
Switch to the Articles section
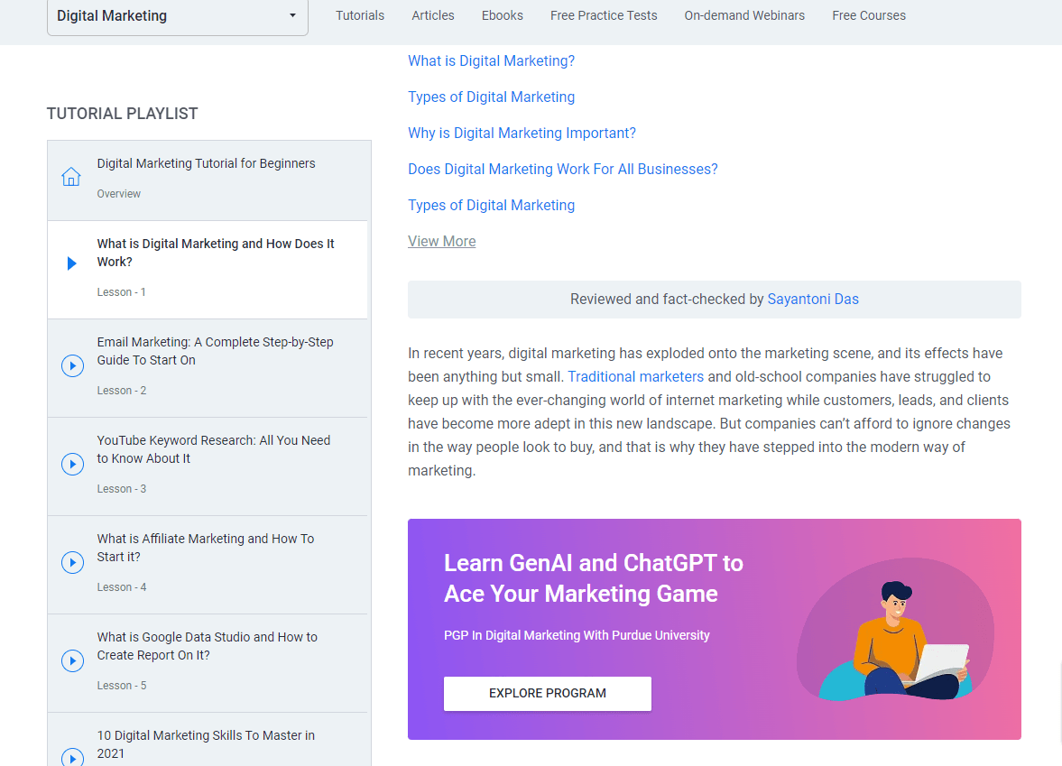tap(432, 15)
